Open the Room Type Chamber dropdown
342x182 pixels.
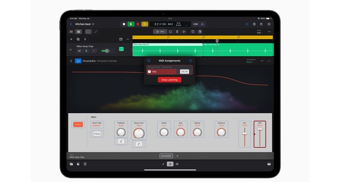pyautogui.click(x=97, y=125)
